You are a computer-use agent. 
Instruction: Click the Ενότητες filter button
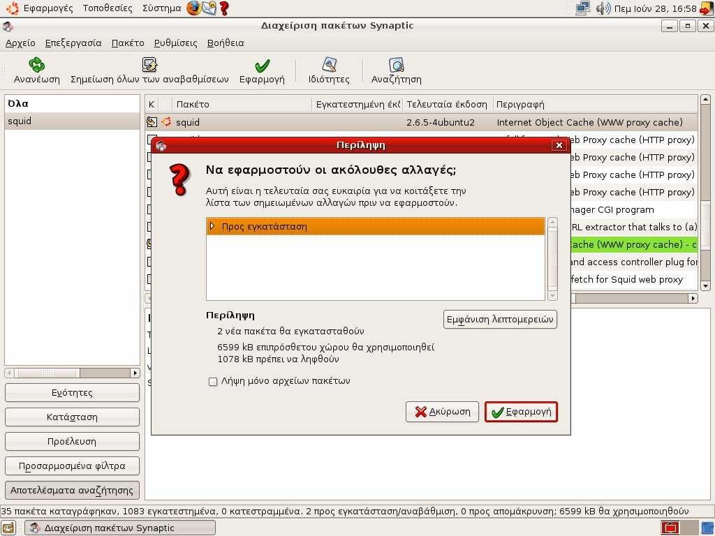pos(72,392)
